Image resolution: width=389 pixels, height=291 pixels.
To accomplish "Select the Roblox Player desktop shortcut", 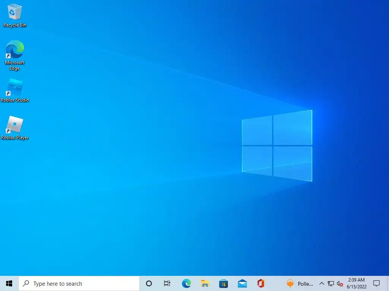I will click(x=15, y=128).
